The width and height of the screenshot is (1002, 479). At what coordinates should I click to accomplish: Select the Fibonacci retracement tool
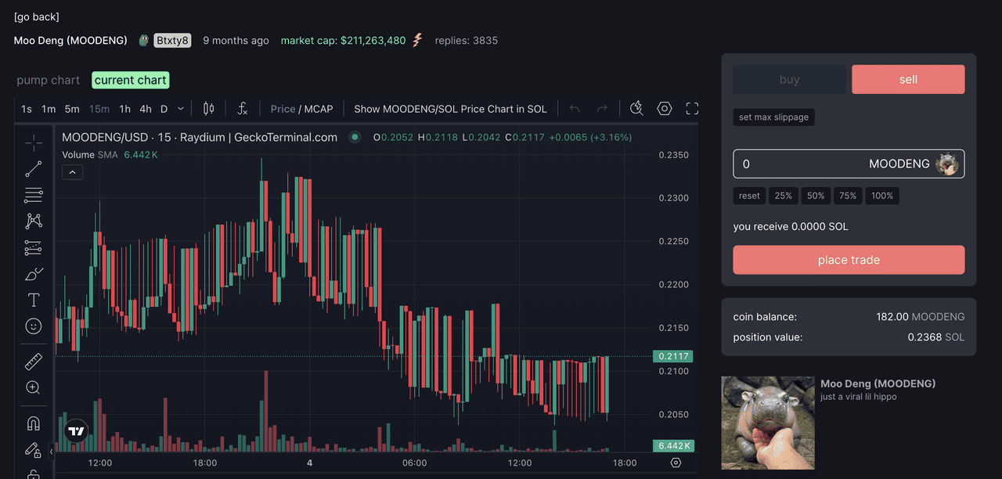tap(33, 195)
